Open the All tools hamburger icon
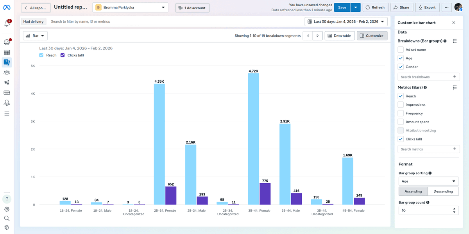The width and height of the screenshot is (469, 234). point(7,113)
